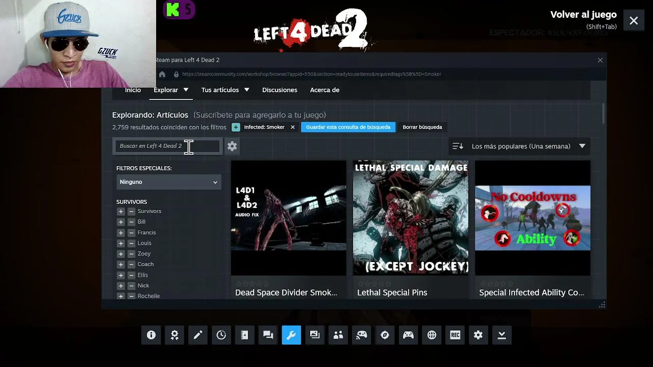Open the friends people icon
Viewport: 653px width, 367px height.
click(338, 335)
